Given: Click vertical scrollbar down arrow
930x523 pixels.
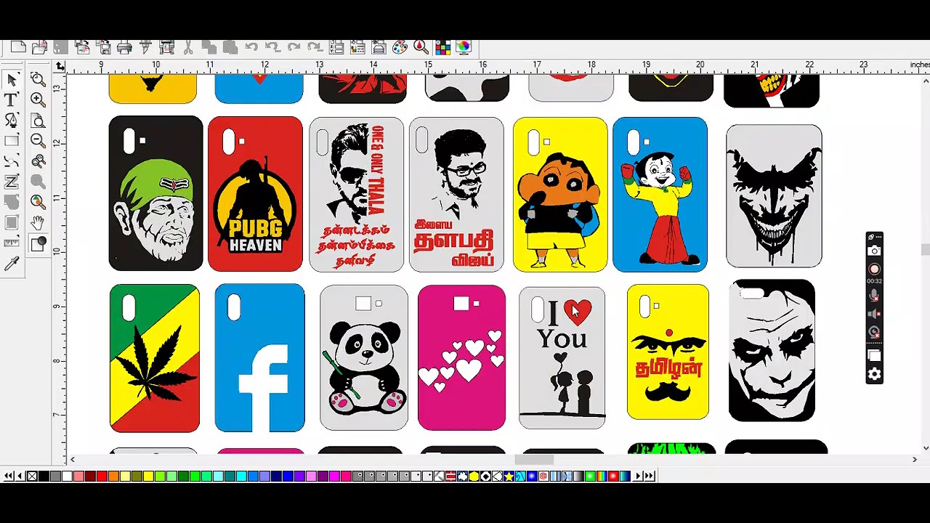Looking at the screenshot, I should click(925, 447).
